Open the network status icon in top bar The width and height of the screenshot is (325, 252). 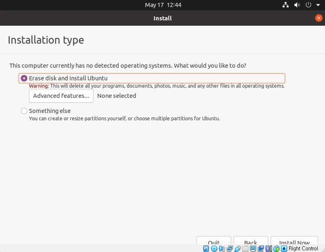pyautogui.click(x=286, y=5)
